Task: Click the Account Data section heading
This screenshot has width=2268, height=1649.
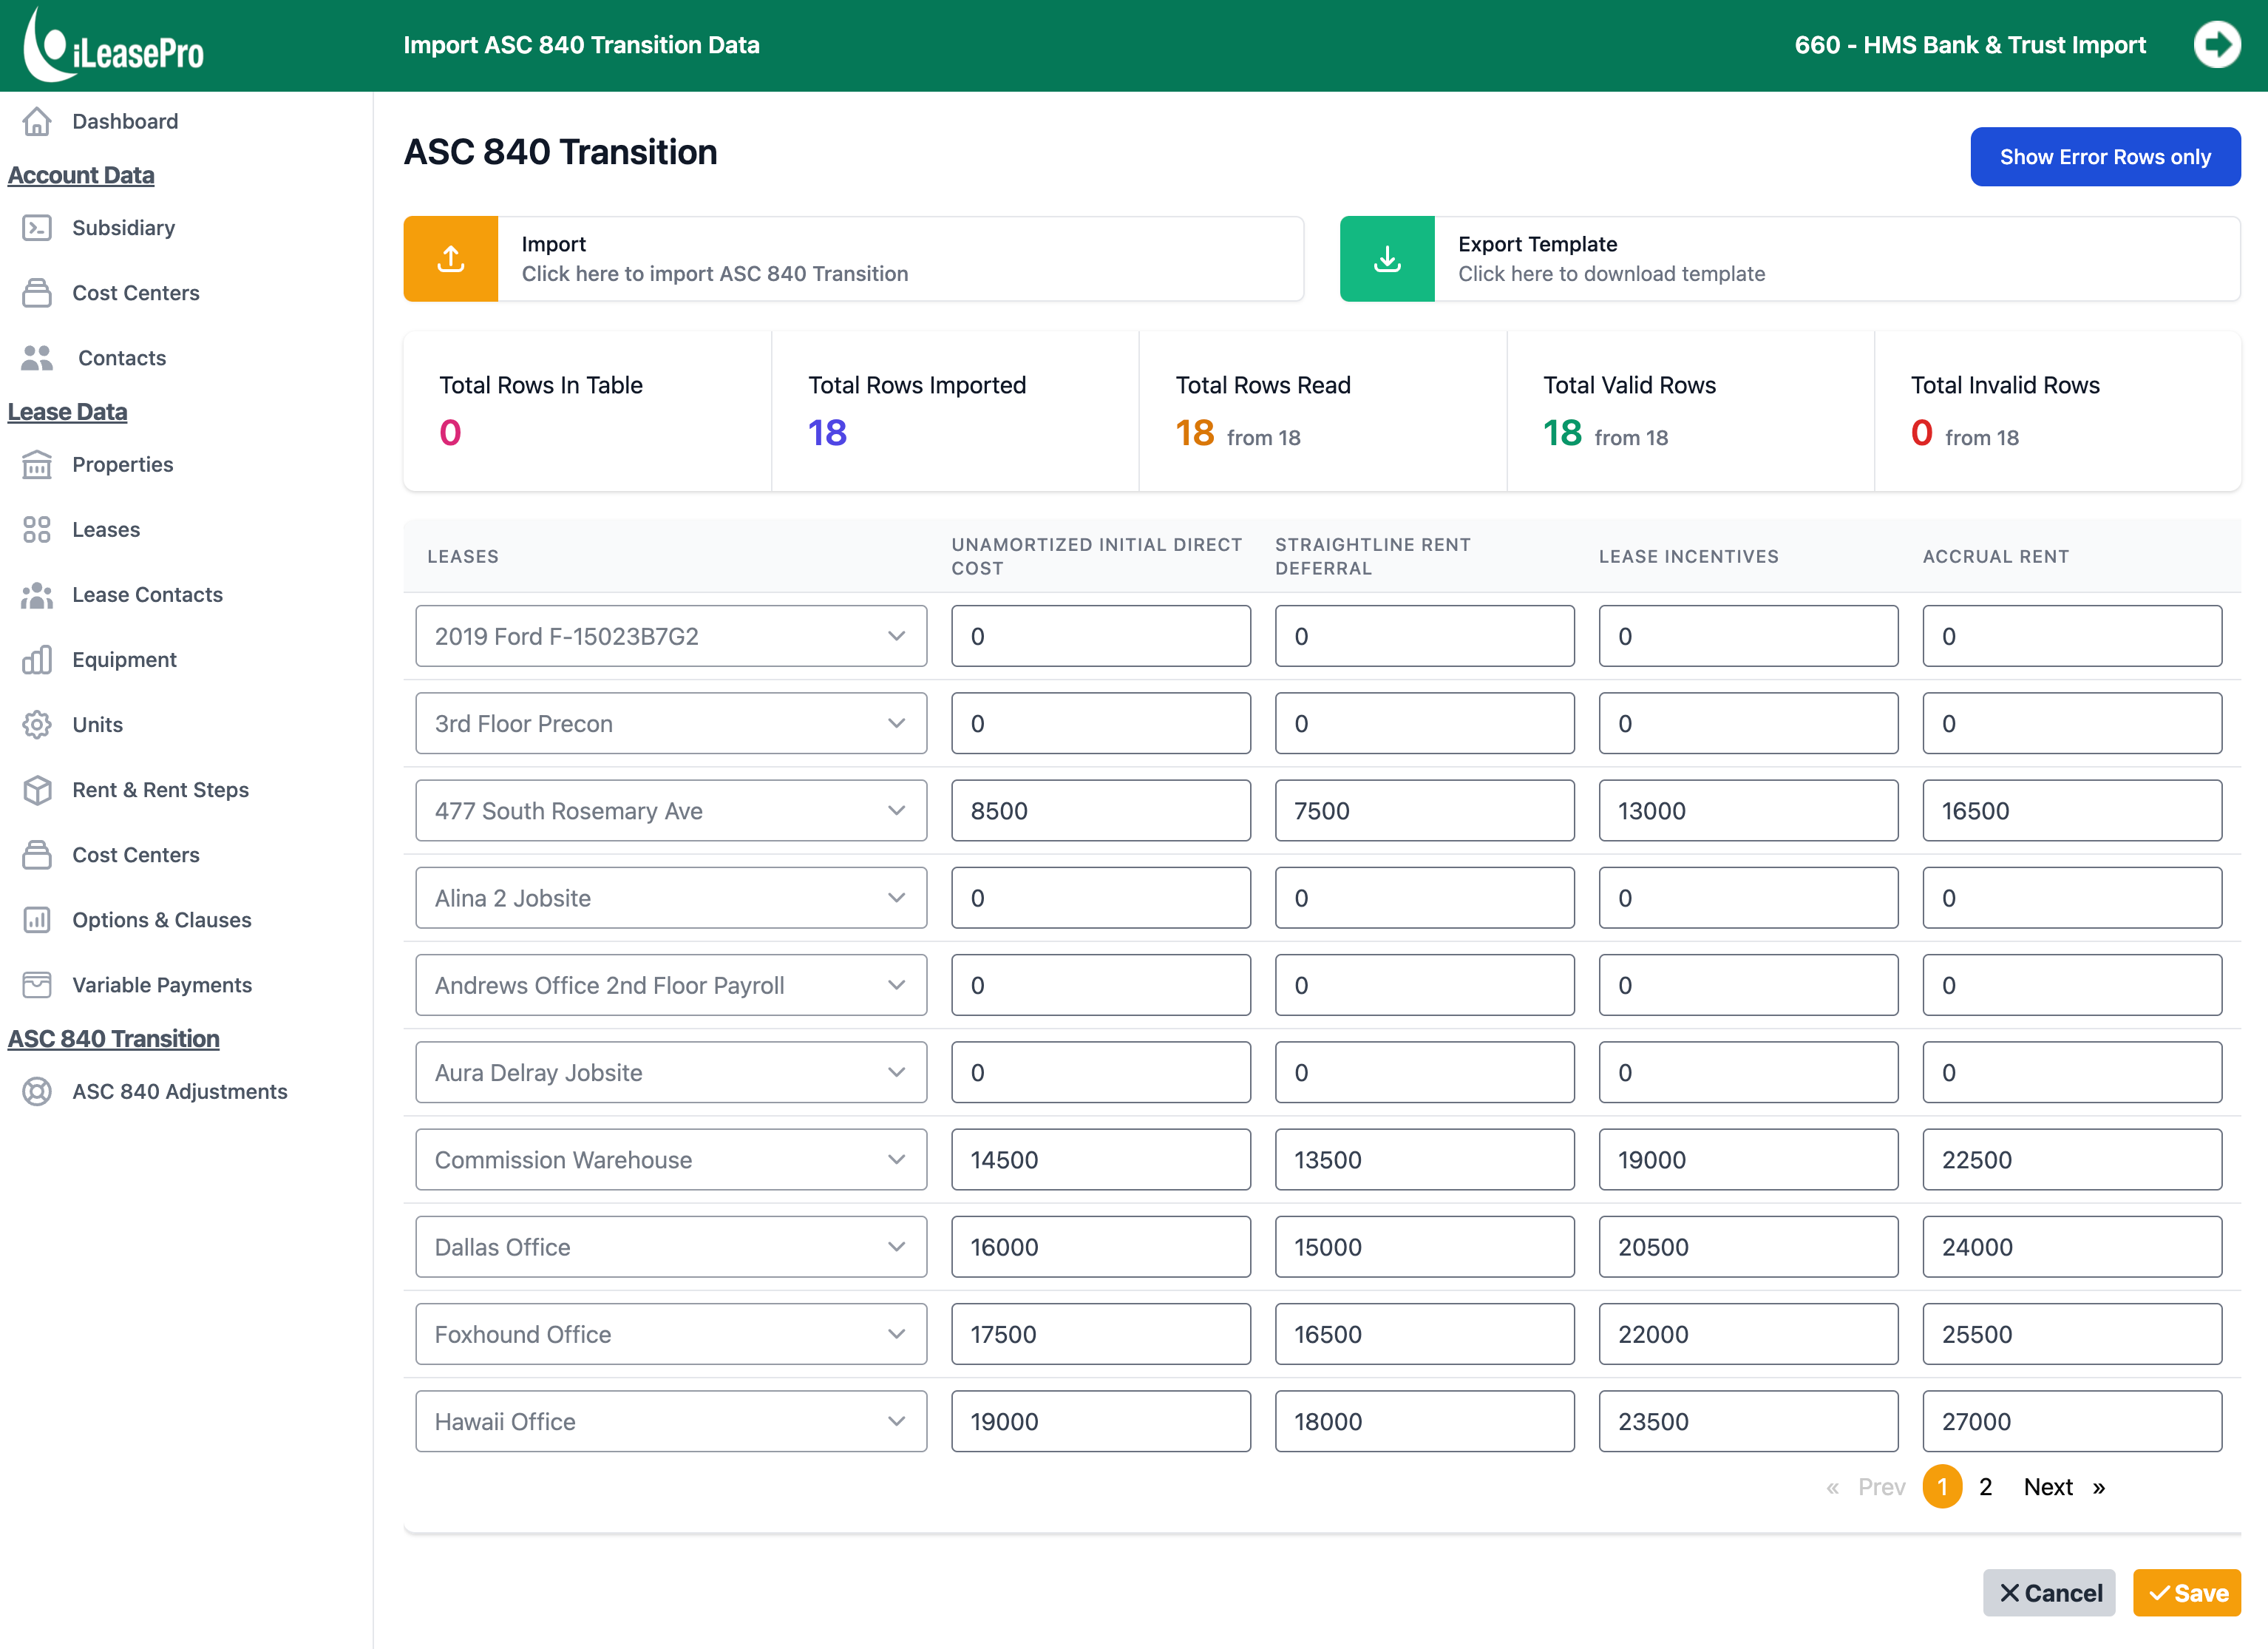Action: point(81,175)
